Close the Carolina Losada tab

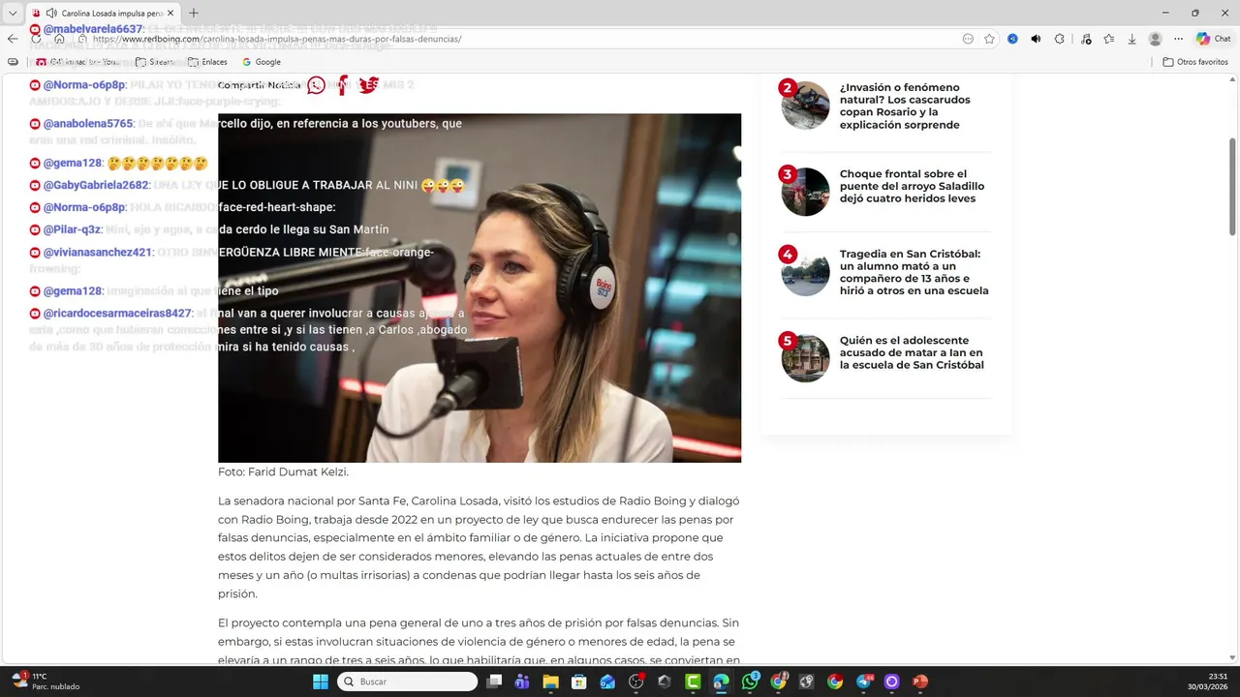[x=170, y=13]
